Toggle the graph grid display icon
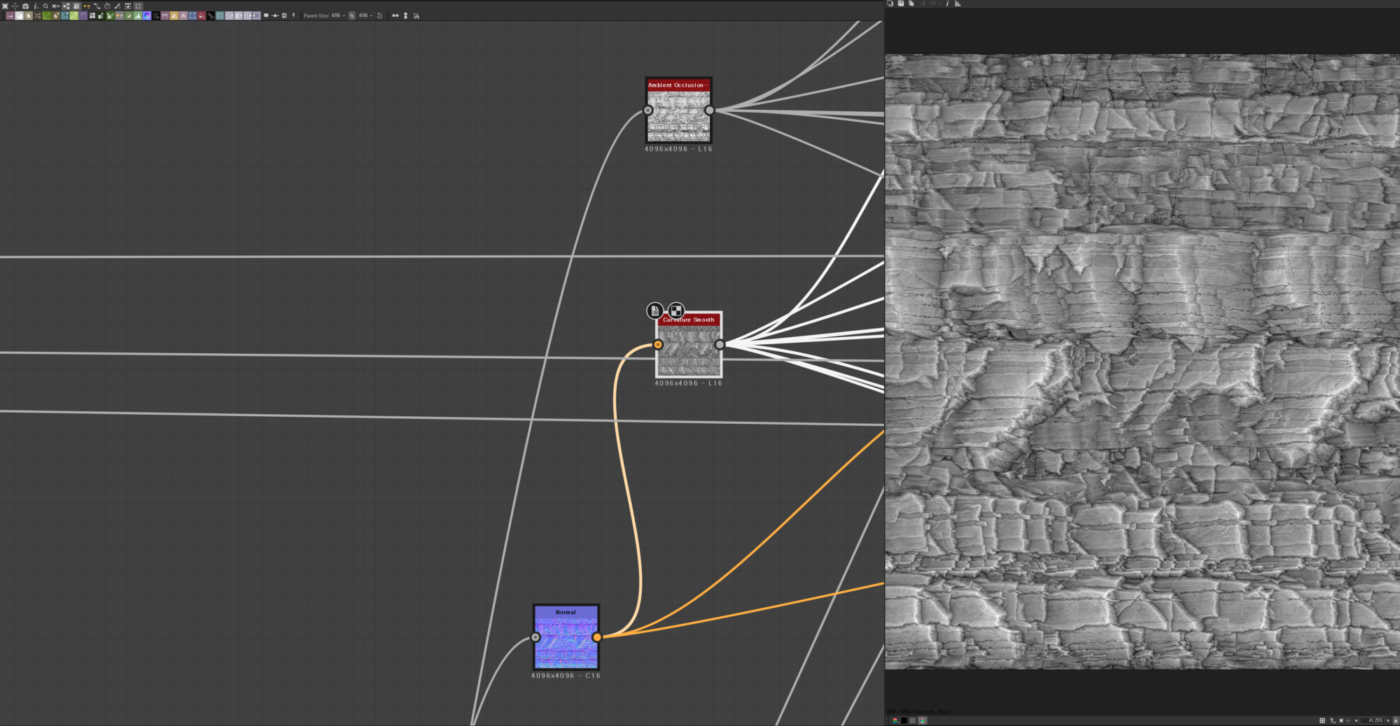This screenshot has width=1400, height=726. pyautogui.click(x=138, y=6)
